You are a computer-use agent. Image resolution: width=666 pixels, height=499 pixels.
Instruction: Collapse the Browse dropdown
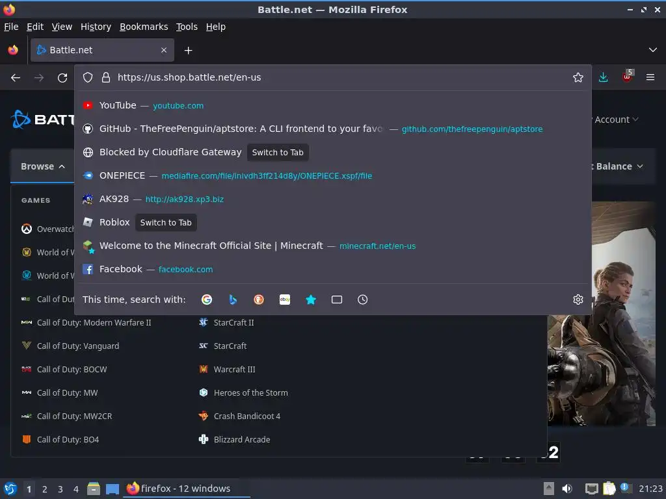pyautogui.click(x=42, y=166)
